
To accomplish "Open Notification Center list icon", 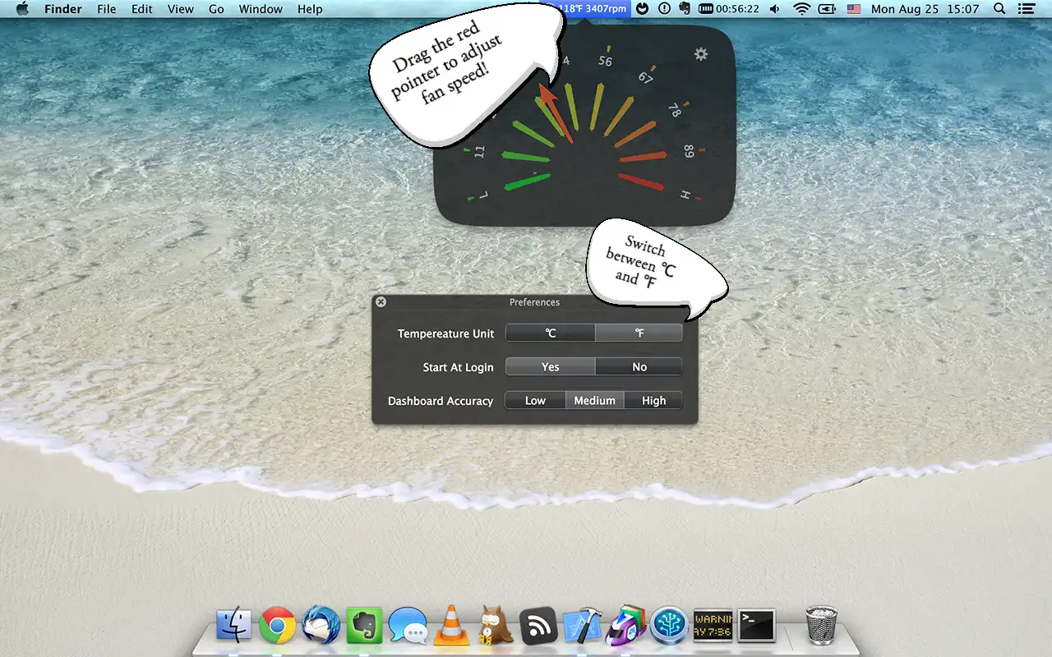I will pos(1027,9).
